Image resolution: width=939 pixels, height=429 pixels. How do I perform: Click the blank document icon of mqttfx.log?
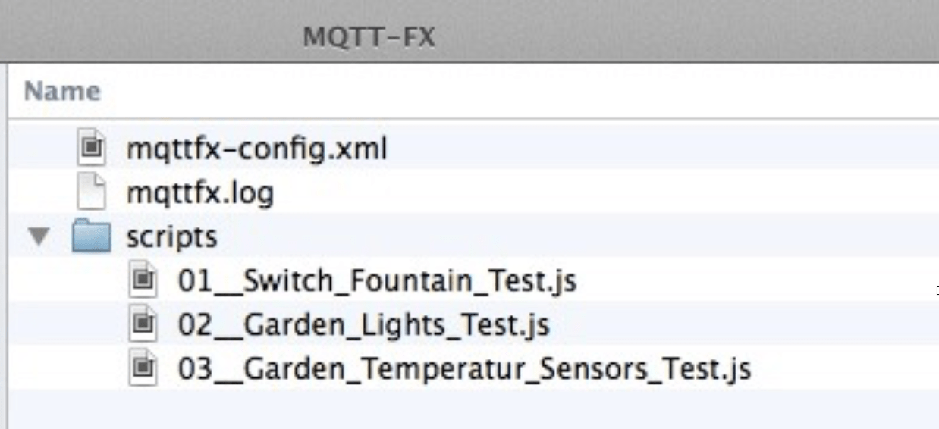(92, 193)
